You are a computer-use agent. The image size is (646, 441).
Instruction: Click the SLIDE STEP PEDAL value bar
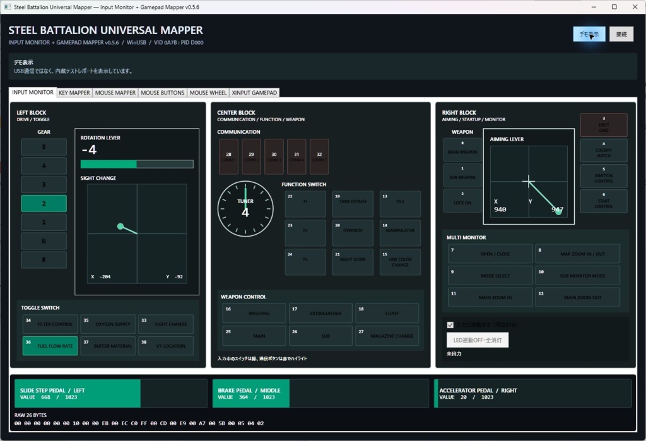pos(111,394)
